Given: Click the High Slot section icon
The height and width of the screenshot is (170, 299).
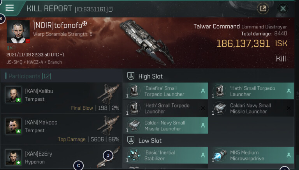Looking at the screenshot, I should click(131, 76).
